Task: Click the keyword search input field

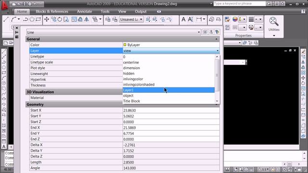Action: [x=240, y=3]
